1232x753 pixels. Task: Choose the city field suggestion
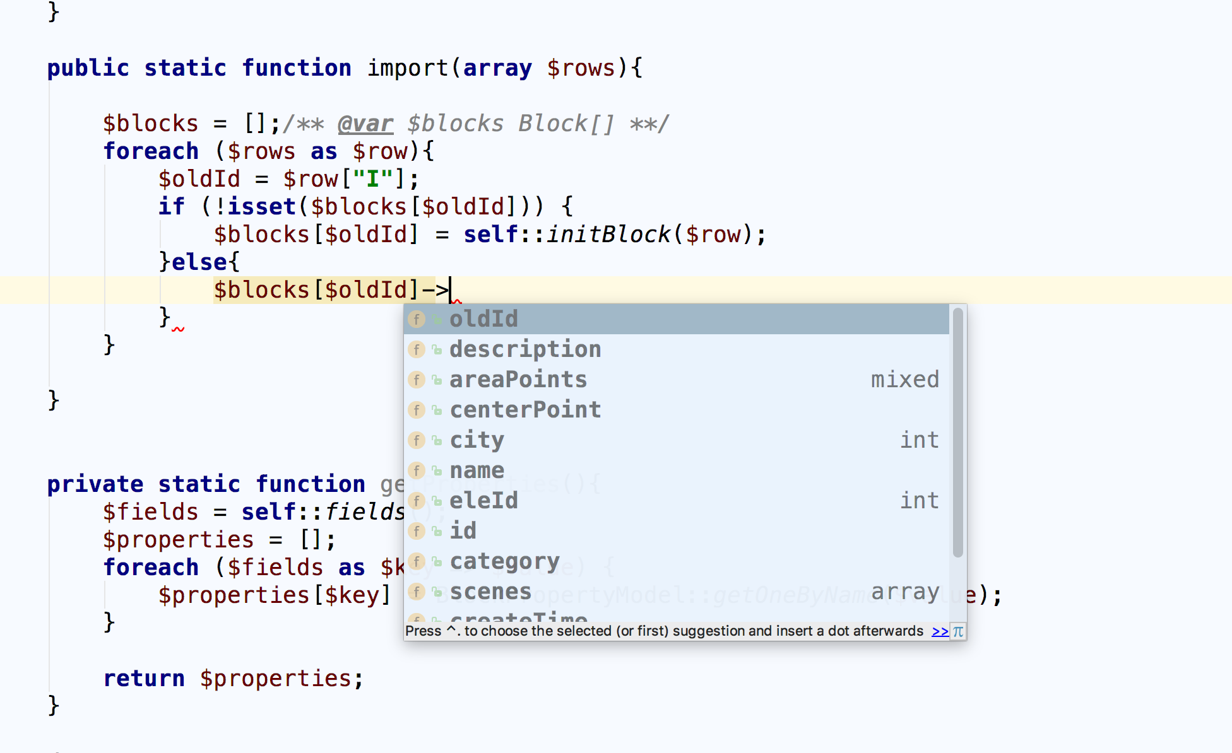pos(676,440)
